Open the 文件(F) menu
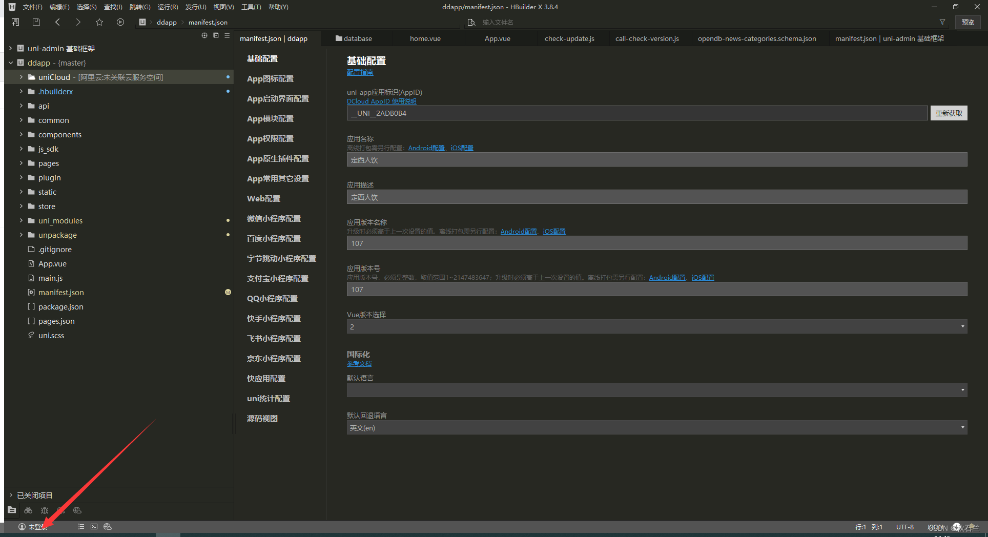The height and width of the screenshot is (537, 988). [x=32, y=7]
